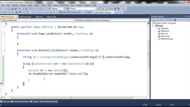
Task: Switch to the Data.xml tab
Action: click(39, 17)
